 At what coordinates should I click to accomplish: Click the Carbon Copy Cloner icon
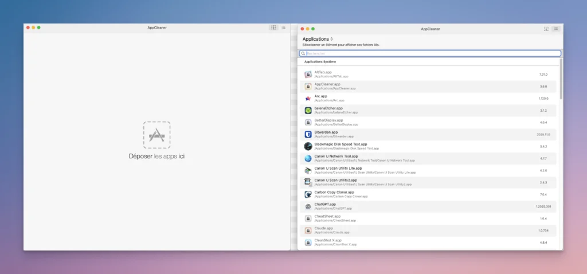(308, 194)
